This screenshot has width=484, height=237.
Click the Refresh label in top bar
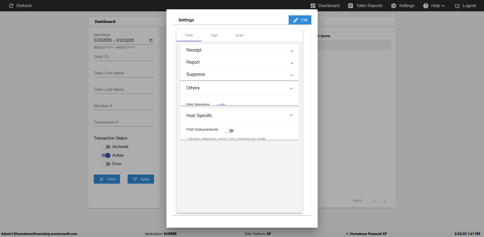[24, 6]
